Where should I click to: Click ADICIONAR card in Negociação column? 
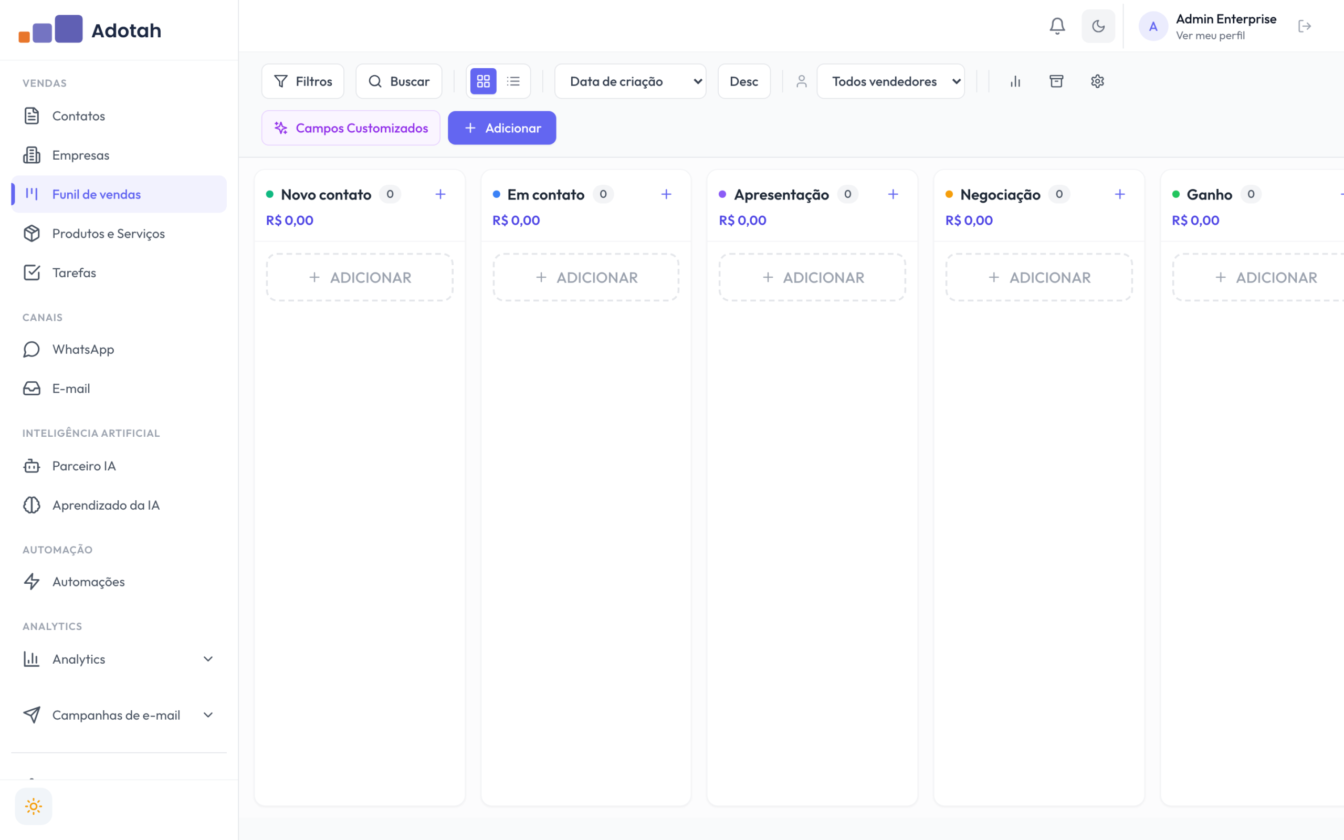click(x=1039, y=278)
